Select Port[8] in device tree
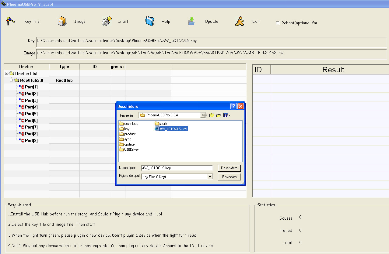This screenshot has width=389, height=254. click(31, 134)
